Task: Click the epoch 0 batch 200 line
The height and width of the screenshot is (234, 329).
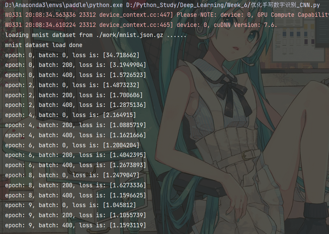Action: [x=76, y=65]
